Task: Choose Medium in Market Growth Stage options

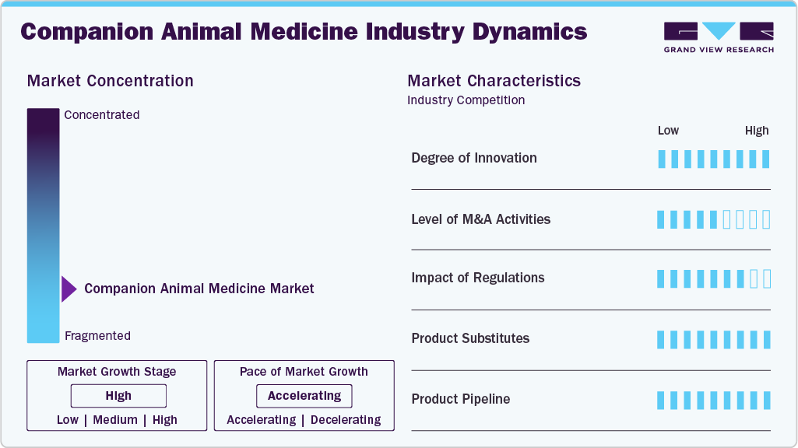Action: 116,420
